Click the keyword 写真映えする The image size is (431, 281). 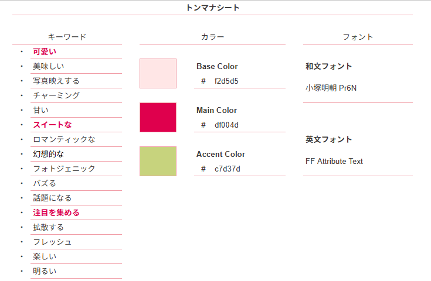click(56, 81)
